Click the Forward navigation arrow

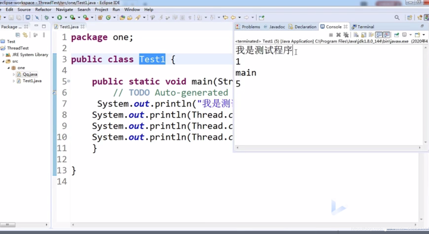click(246, 18)
